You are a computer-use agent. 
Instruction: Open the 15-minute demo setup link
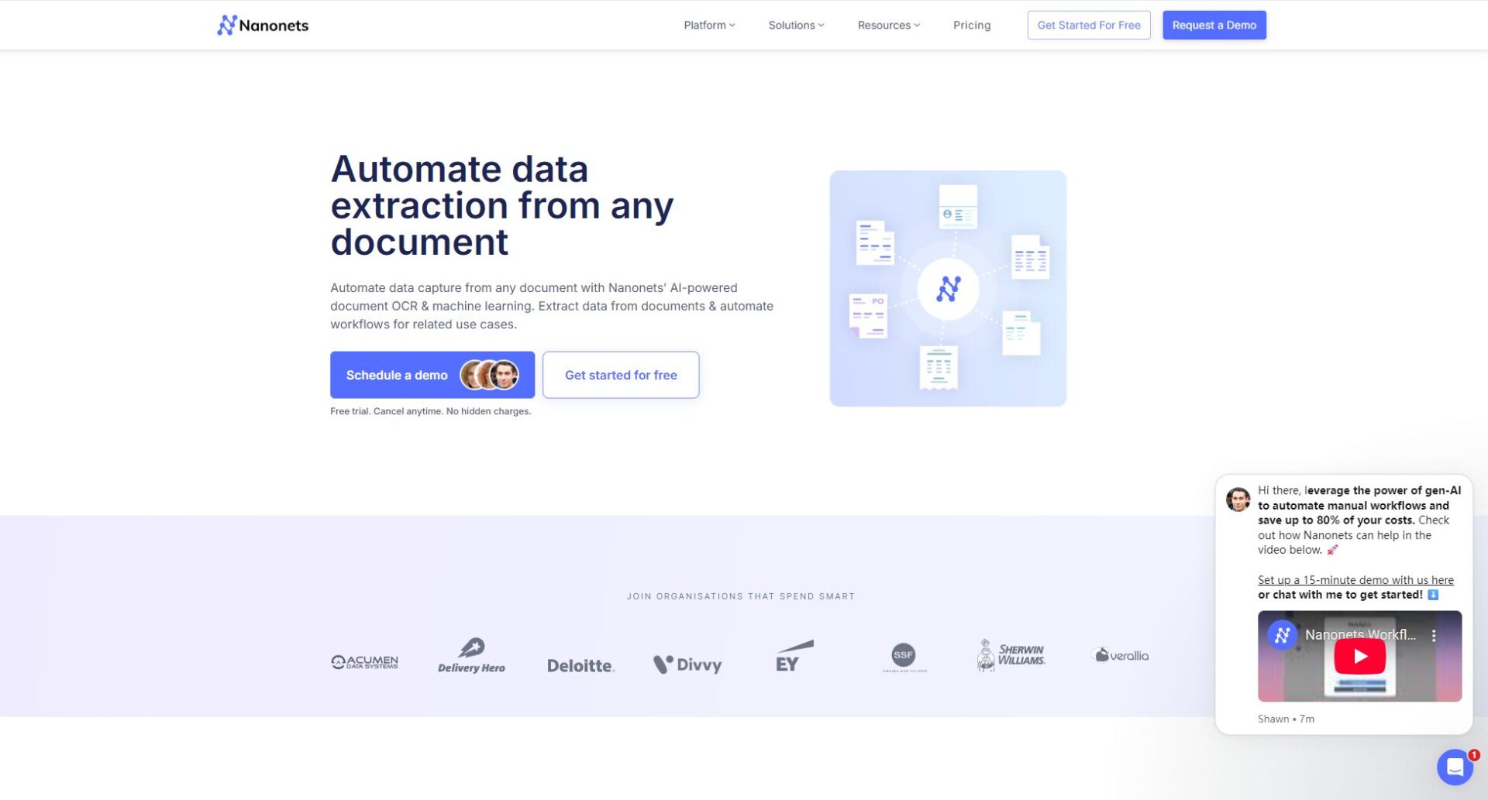1355,580
